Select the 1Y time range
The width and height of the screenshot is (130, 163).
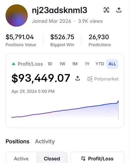coord(87,64)
